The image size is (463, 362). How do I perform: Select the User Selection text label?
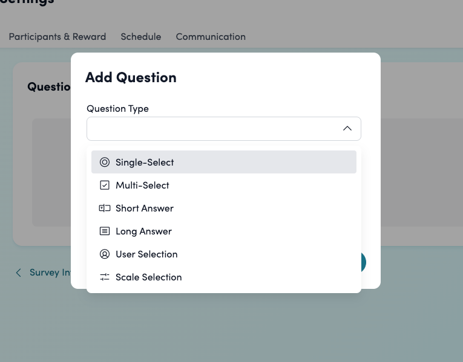[x=146, y=254]
